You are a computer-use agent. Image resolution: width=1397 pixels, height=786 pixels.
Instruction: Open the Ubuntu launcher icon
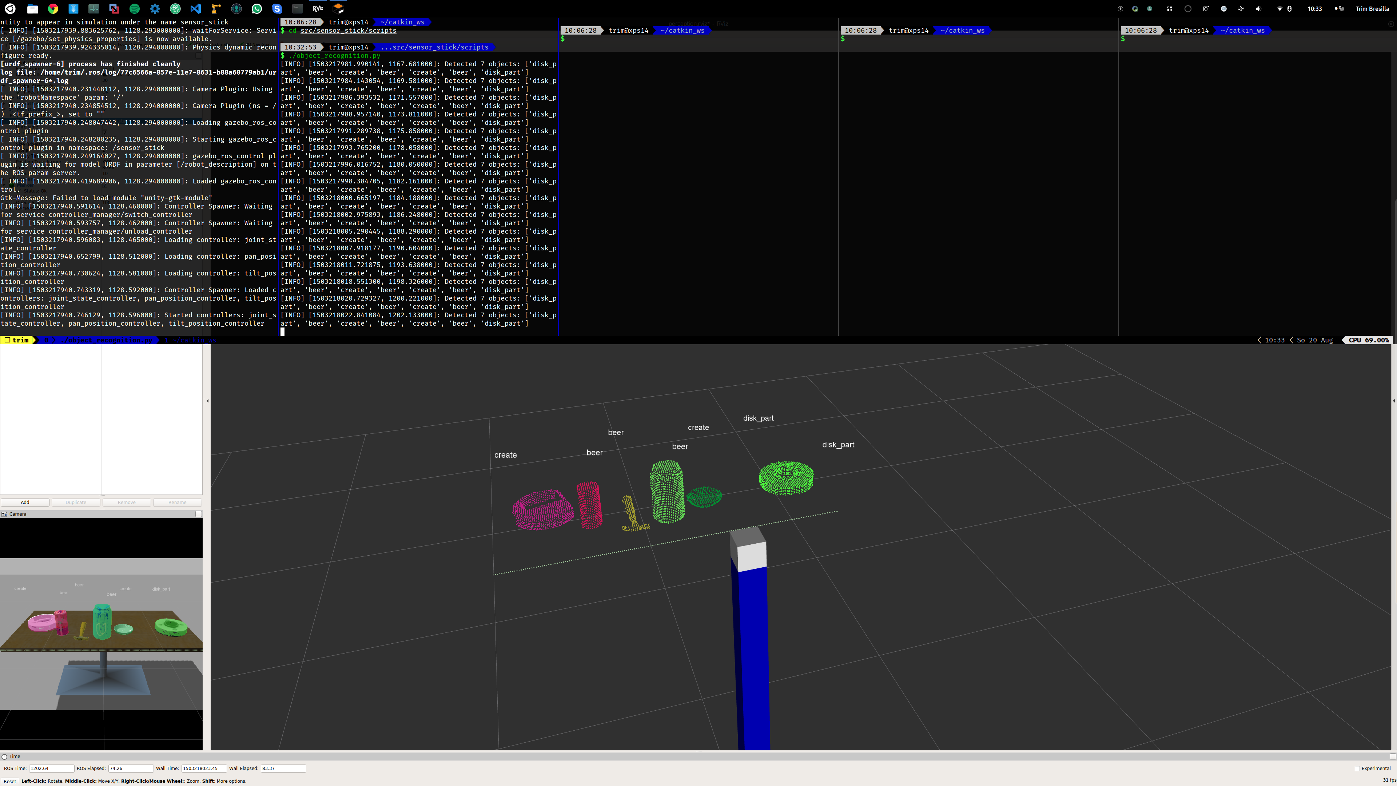pyautogui.click(x=10, y=9)
